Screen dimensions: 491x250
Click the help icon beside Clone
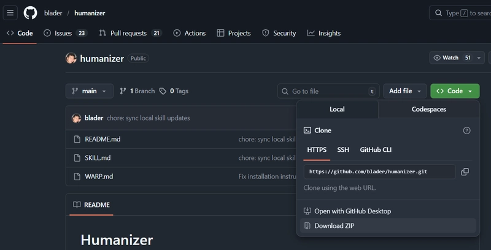(466, 131)
